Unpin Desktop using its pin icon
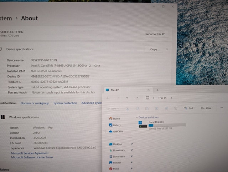 (x=132, y=144)
